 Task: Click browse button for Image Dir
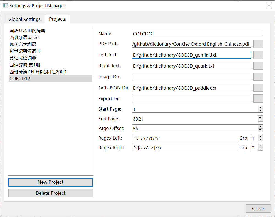(258, 77)
